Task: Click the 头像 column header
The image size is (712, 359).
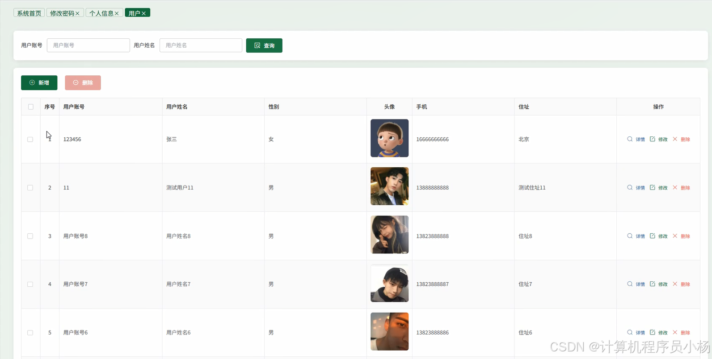Action: click(389, 107)
